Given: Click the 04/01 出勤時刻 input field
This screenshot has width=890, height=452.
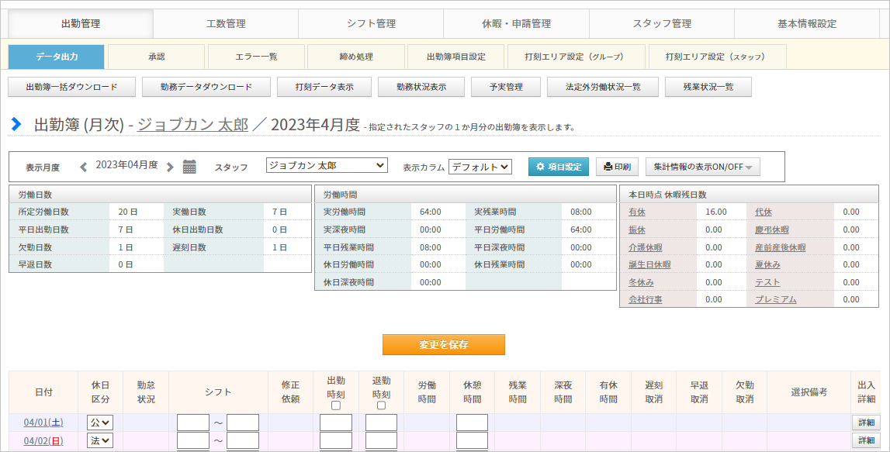Looking at the screenshot, I should [336, 423].
